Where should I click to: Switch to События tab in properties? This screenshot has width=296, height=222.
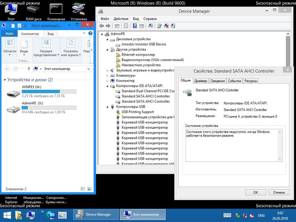click(234, 81)
